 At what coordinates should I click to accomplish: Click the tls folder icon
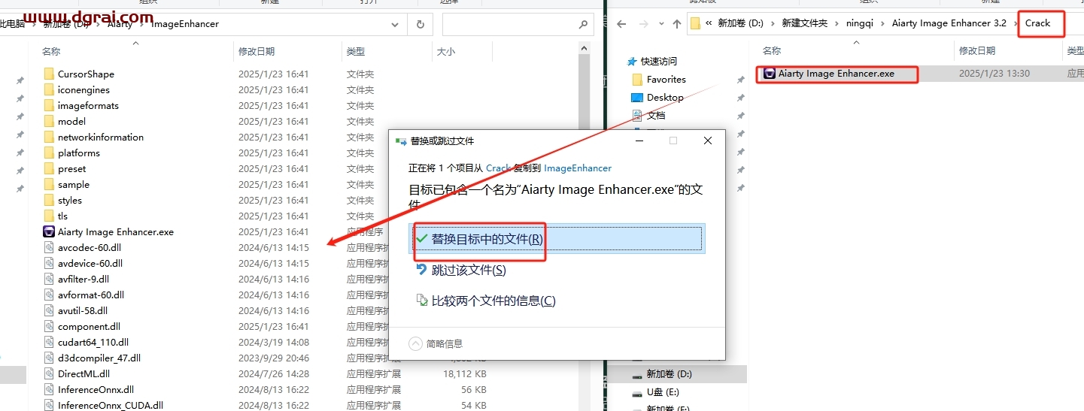coord(49,216)
